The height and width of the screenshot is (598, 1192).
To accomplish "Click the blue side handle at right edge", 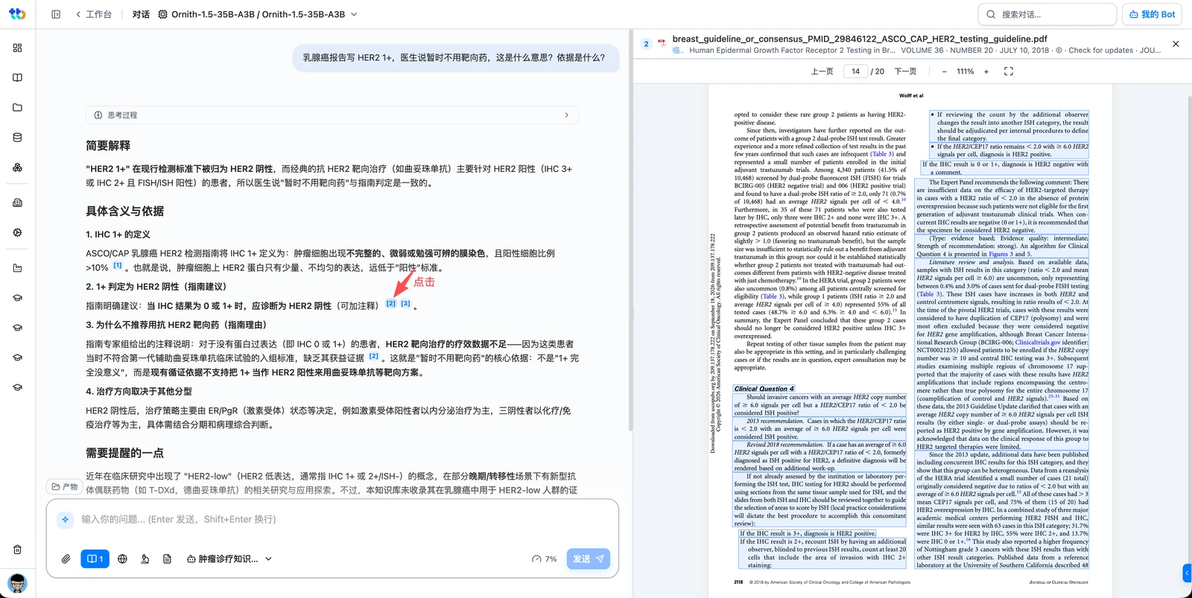I will [x=1188, y=573].
